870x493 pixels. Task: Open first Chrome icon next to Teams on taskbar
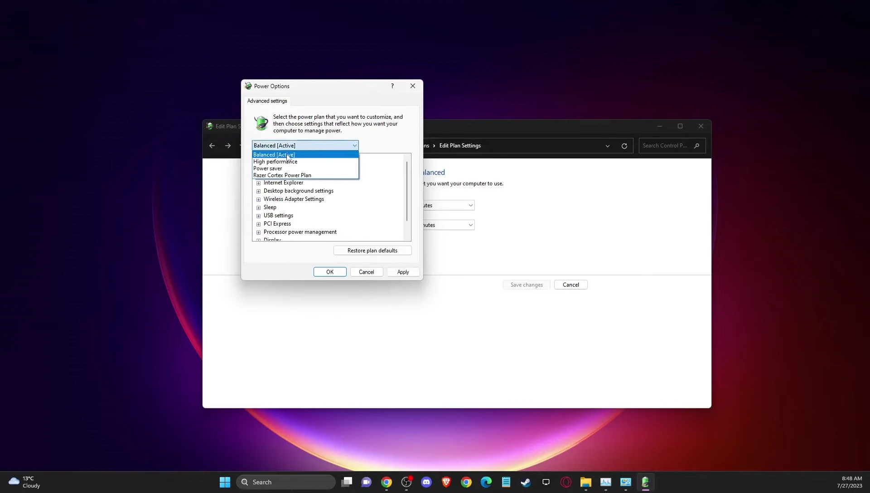coord(387,482)
